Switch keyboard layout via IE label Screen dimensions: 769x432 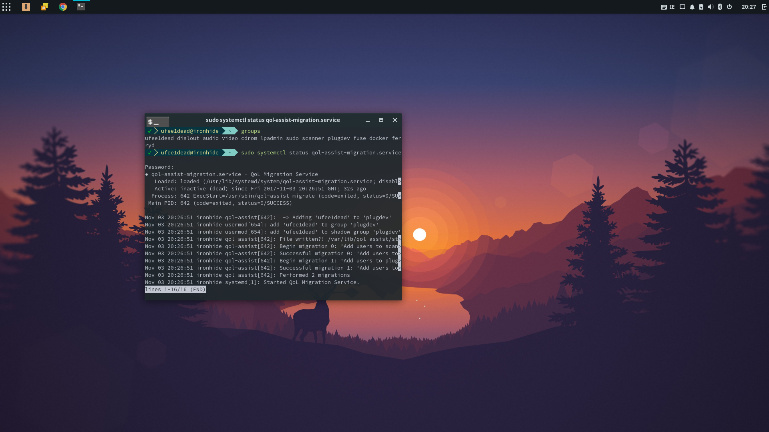click(x=672, y=7)
